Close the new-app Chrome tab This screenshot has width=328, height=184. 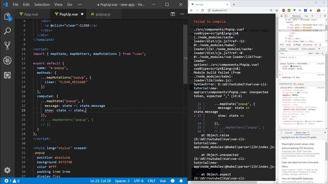tap(227, 5)
